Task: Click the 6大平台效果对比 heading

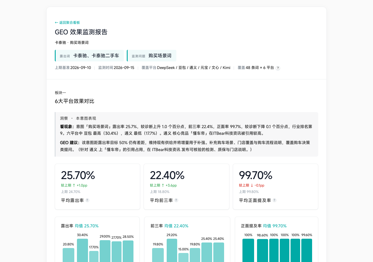Action: pos(75,101)
